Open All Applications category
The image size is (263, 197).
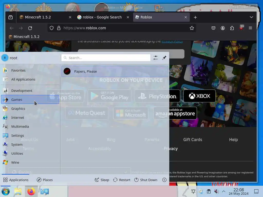click(x=30, y=80)
